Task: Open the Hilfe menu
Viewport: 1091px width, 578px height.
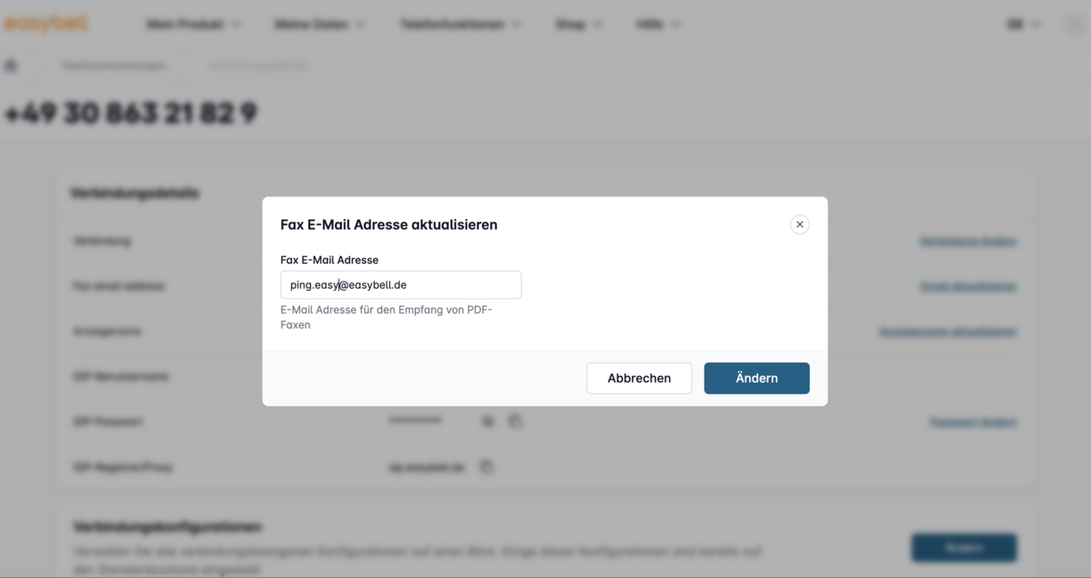Action: (658, 25)
